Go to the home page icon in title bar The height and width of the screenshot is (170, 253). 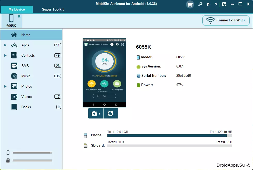(208, 4)
